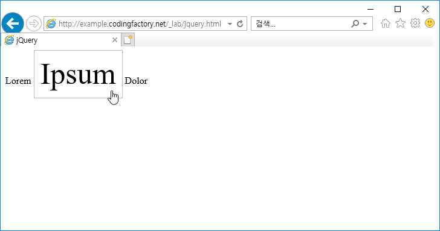Screen dimensions: 440x231
Task: Open the Tools gear menu
Action: pyautogui.click(x=415, y=24)
